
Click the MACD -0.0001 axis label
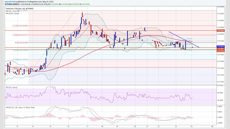[x=220, y=123]
